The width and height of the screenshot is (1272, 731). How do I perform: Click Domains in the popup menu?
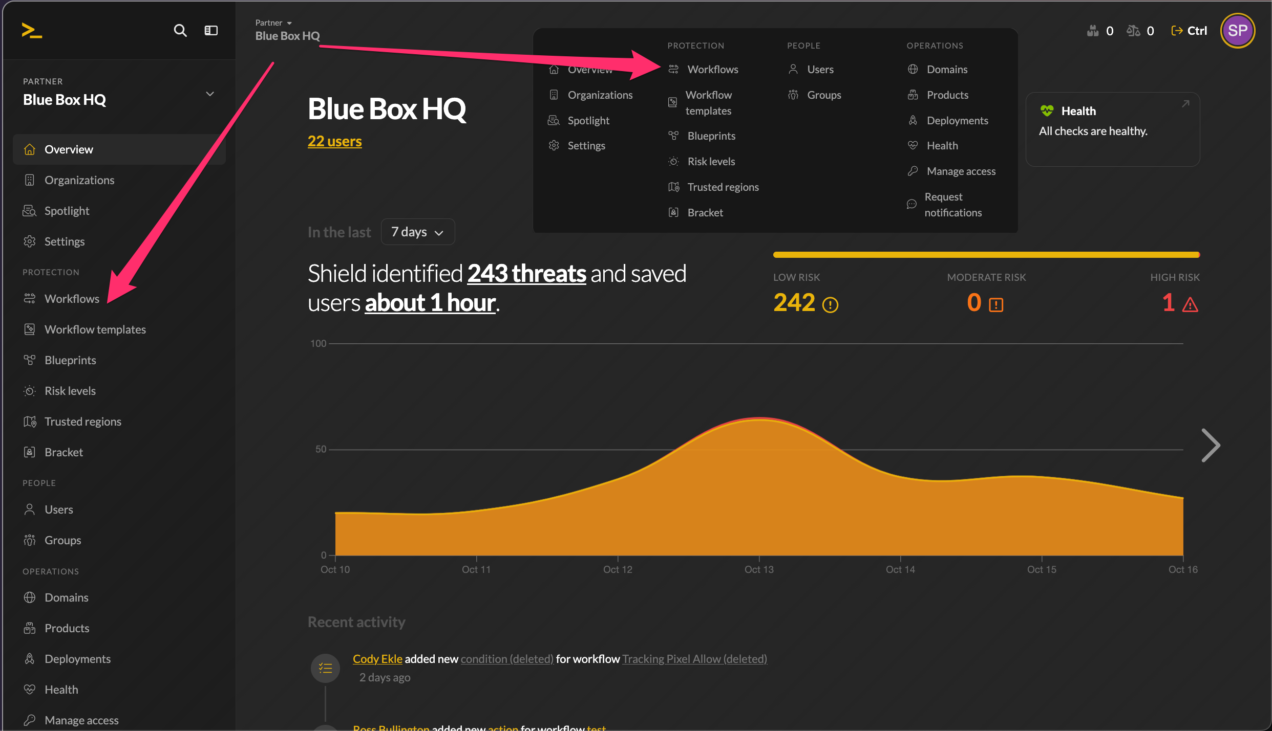[947, 70]
